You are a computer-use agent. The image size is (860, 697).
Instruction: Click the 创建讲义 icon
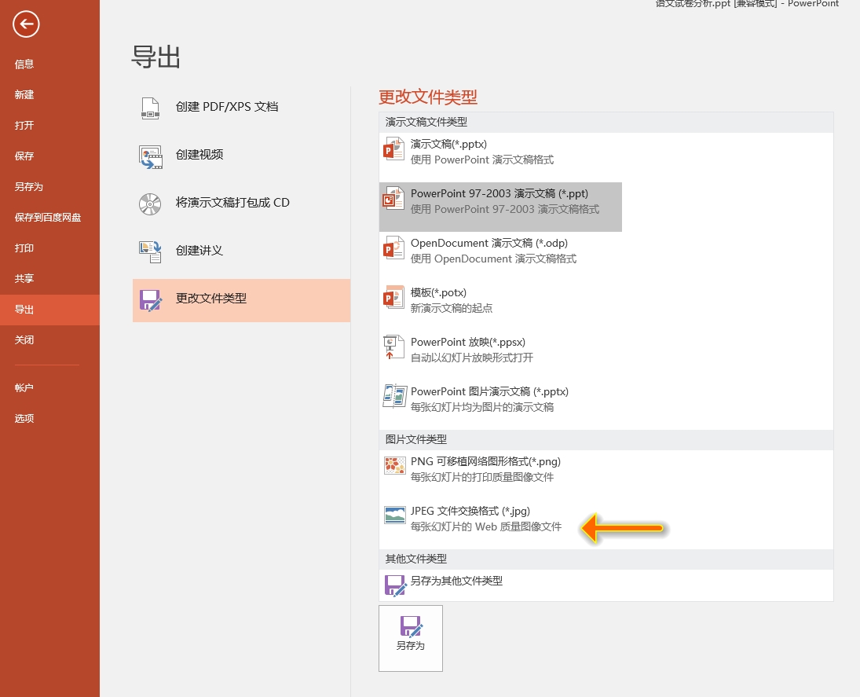point(149,252)
